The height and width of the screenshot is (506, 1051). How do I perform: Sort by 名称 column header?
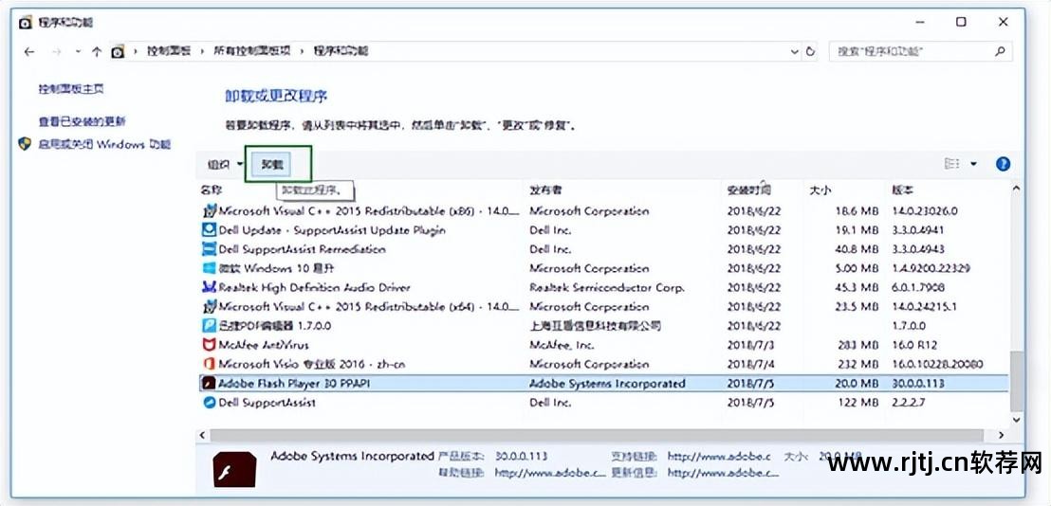click(212, 190)
